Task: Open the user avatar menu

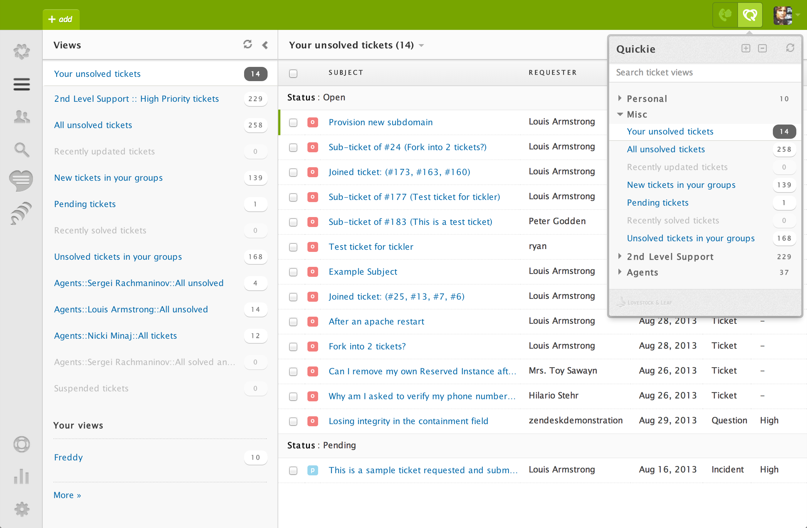Action: pos(786,15)
